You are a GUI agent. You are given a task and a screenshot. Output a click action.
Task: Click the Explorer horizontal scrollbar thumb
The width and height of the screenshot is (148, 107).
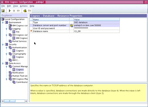point(10,101)
